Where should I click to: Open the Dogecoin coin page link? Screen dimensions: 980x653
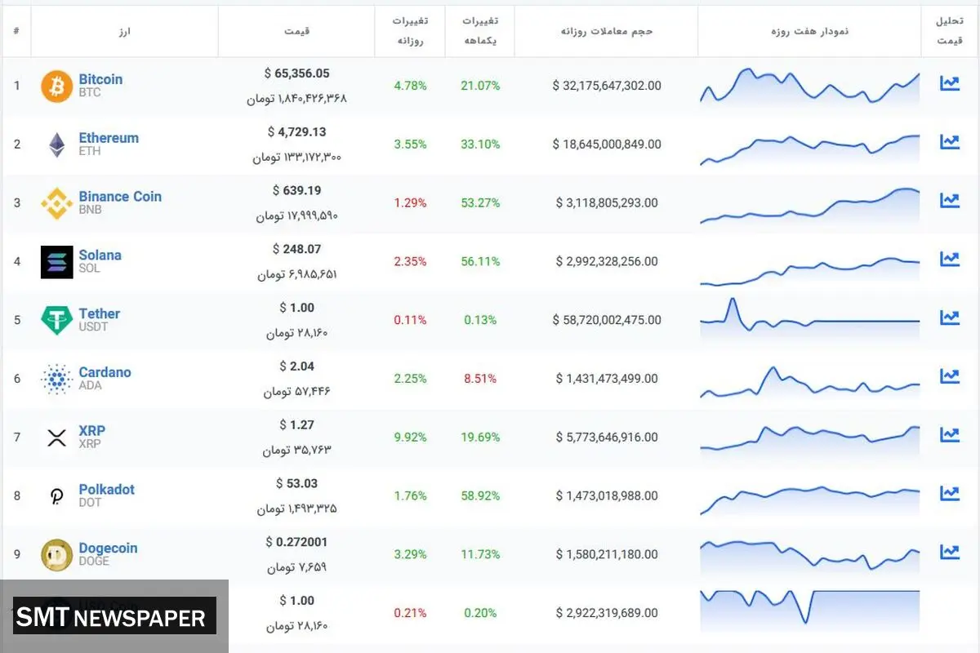(x=108, y=549)
